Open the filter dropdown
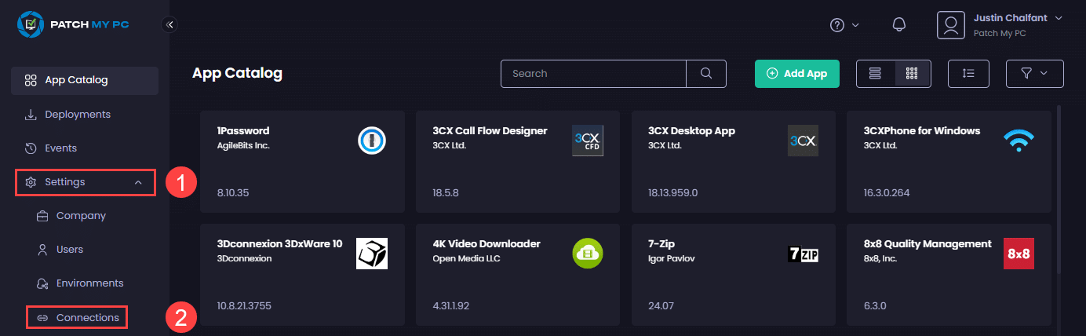This screenshot has height=336, width=1086. click(x=1034, y=74)
